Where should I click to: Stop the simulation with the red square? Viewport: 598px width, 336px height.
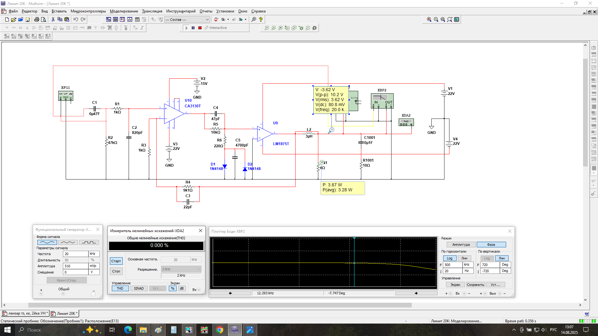coord(200,28)
